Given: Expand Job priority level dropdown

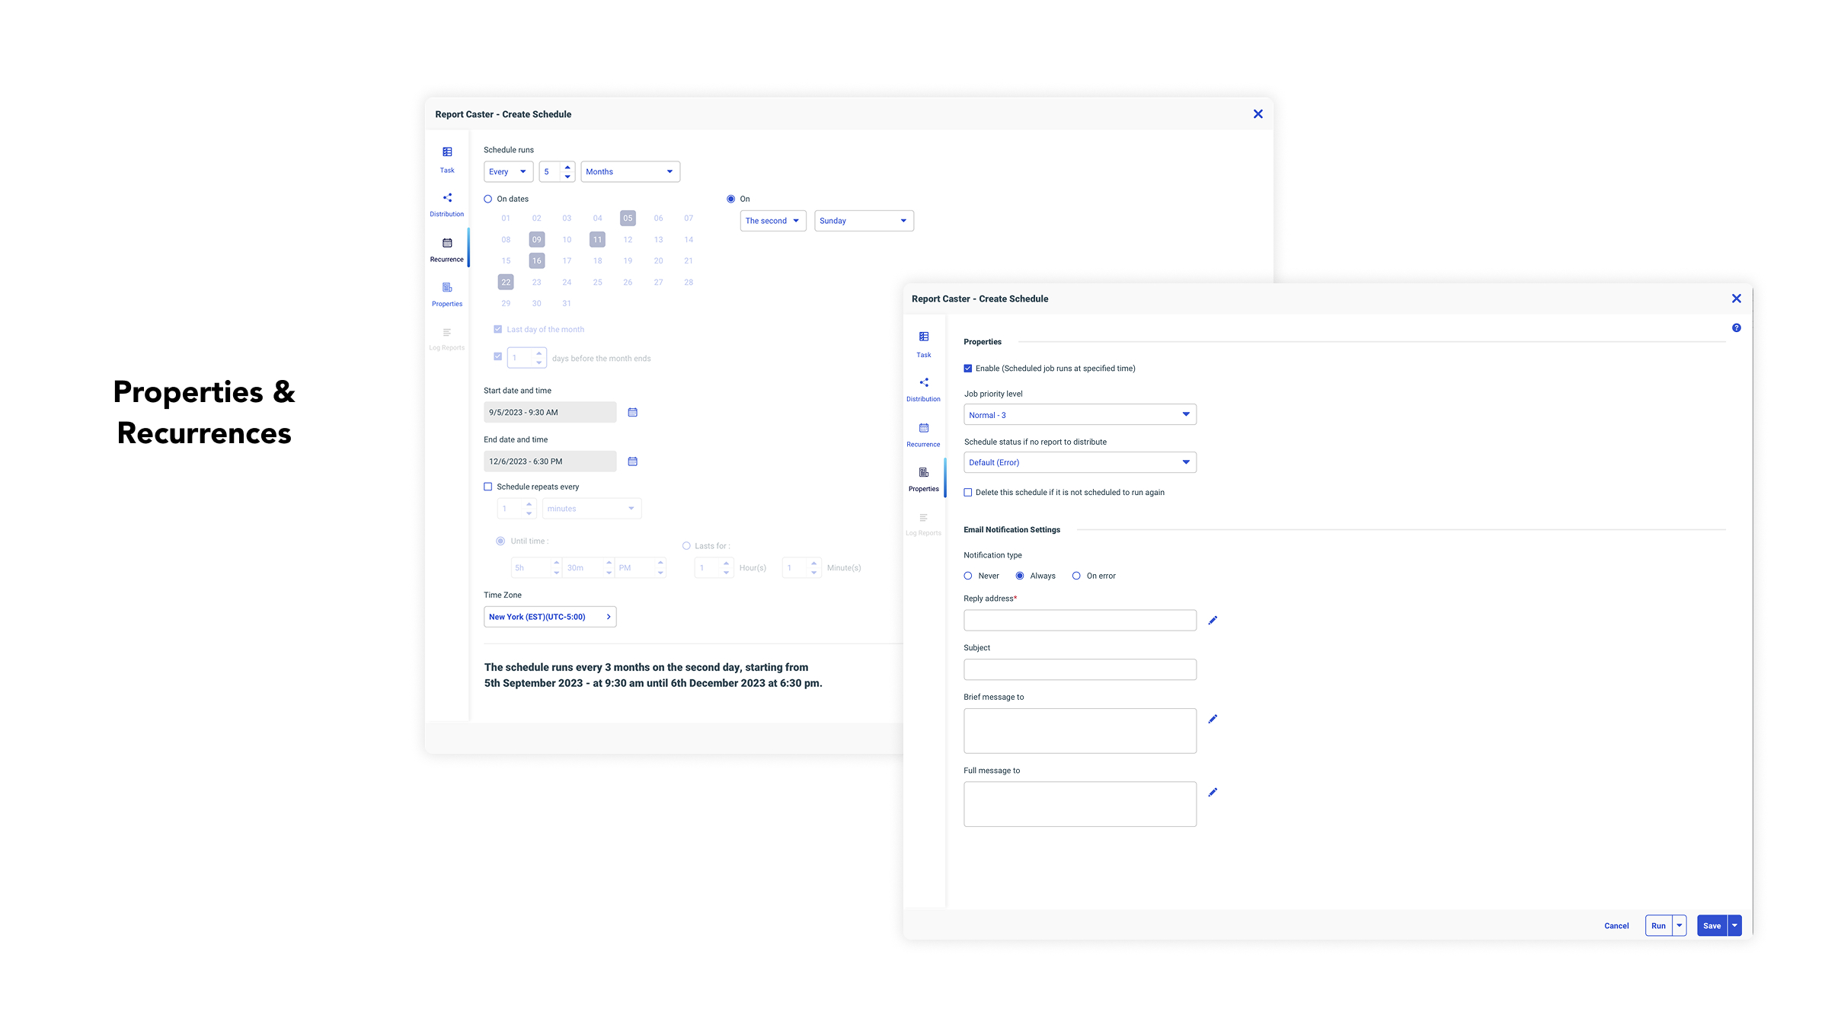Looking at the screenshot, I should click(1079, 415).
